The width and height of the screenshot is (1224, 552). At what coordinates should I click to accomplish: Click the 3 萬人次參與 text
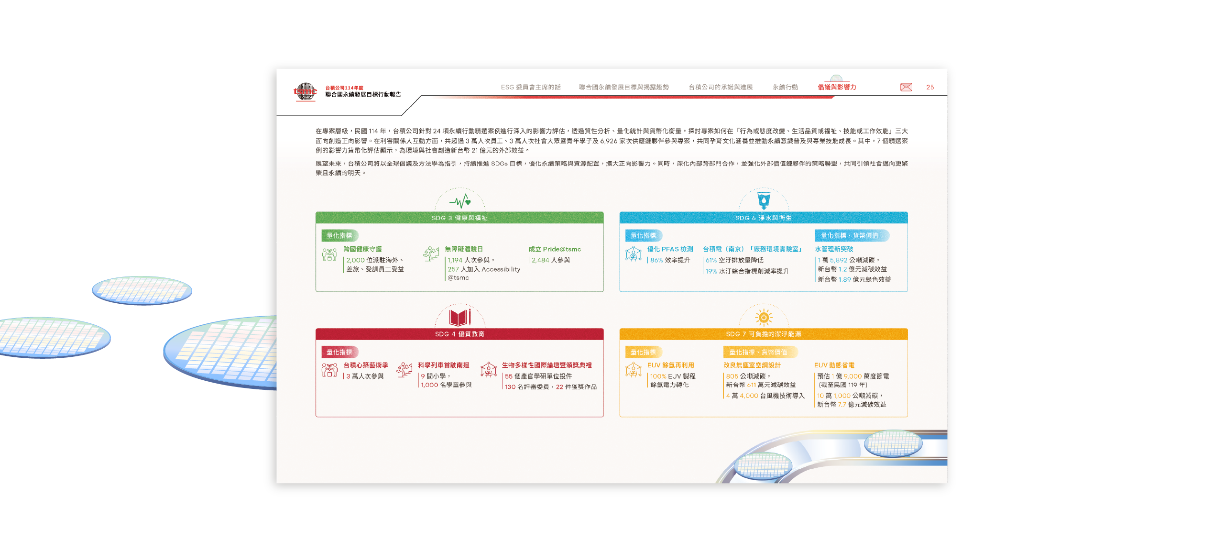tap(365, 376)
